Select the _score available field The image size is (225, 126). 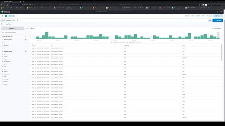(x=6, y=57)
